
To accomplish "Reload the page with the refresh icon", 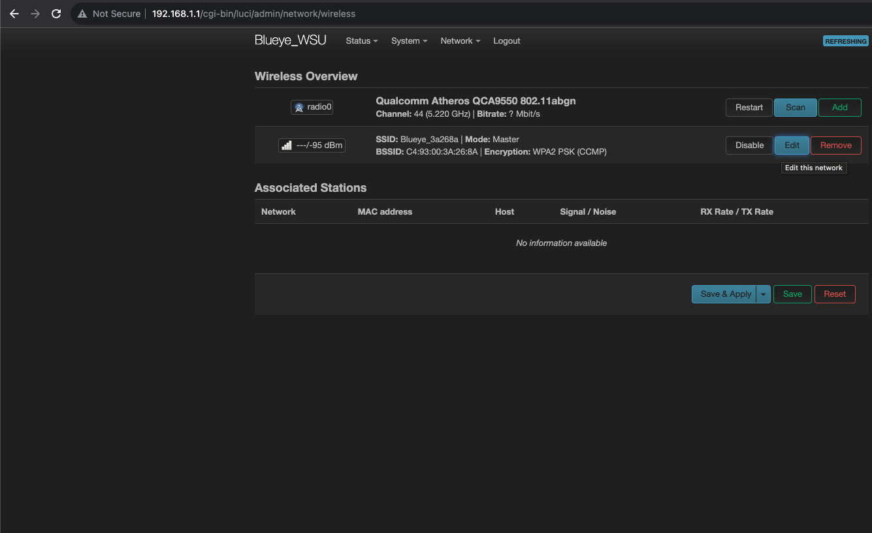I will click(56, 14).
